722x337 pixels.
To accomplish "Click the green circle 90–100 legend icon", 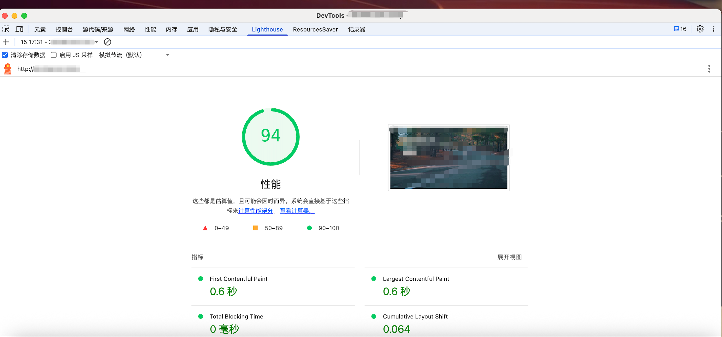I will coord(309,228).
